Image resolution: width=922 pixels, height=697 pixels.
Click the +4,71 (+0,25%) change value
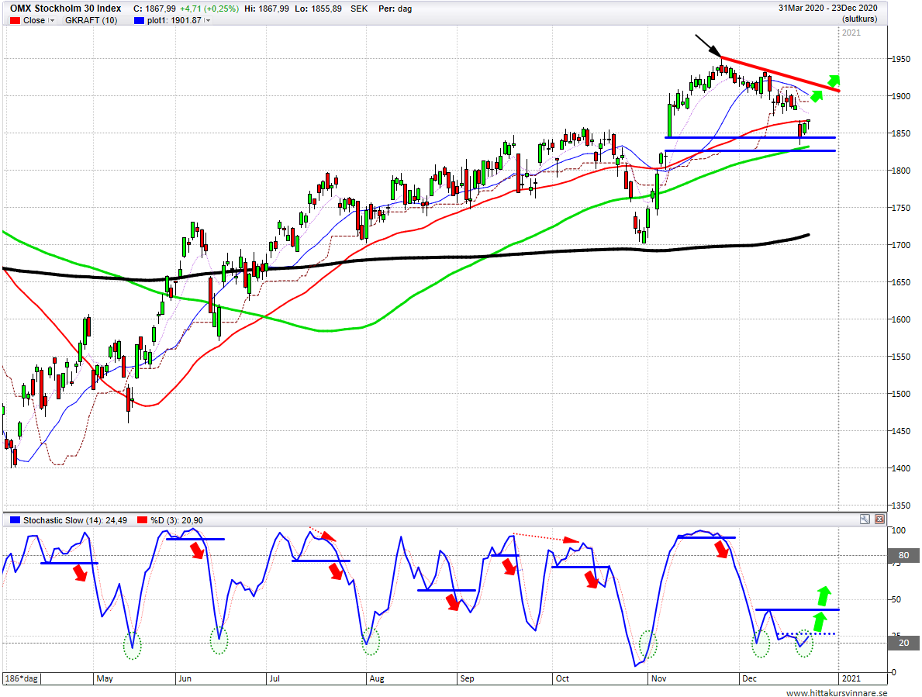pos(209,9)
